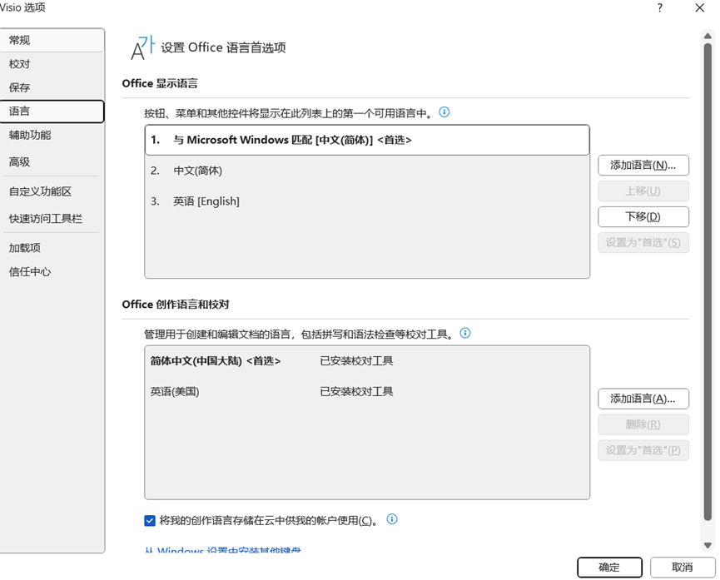Screen dimensions: 720x580
Task: Toggle 将我的创作语言存储在云中 checkbox
Action: [x=150, y=520]
